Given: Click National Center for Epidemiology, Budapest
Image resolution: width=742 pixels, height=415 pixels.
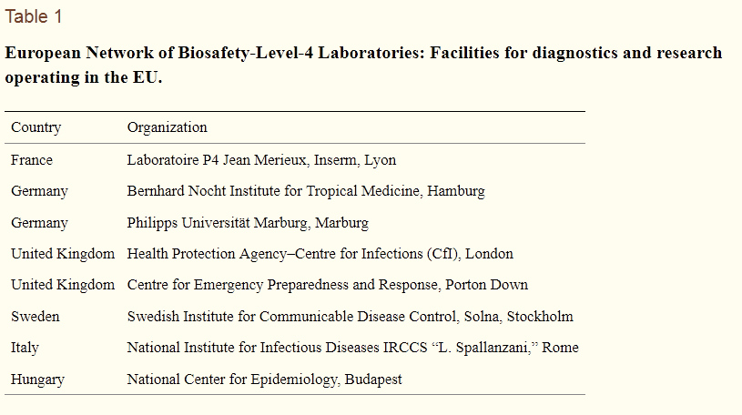Looking at the screenshot, I should point(264,380).
